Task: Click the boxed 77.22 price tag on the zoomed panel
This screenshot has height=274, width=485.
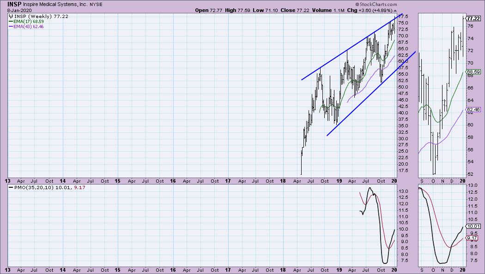Action: tap(473, 18)
